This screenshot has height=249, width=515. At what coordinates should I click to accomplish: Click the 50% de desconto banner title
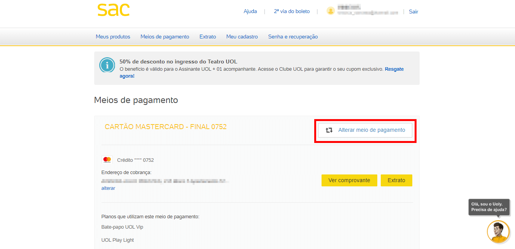178,61
